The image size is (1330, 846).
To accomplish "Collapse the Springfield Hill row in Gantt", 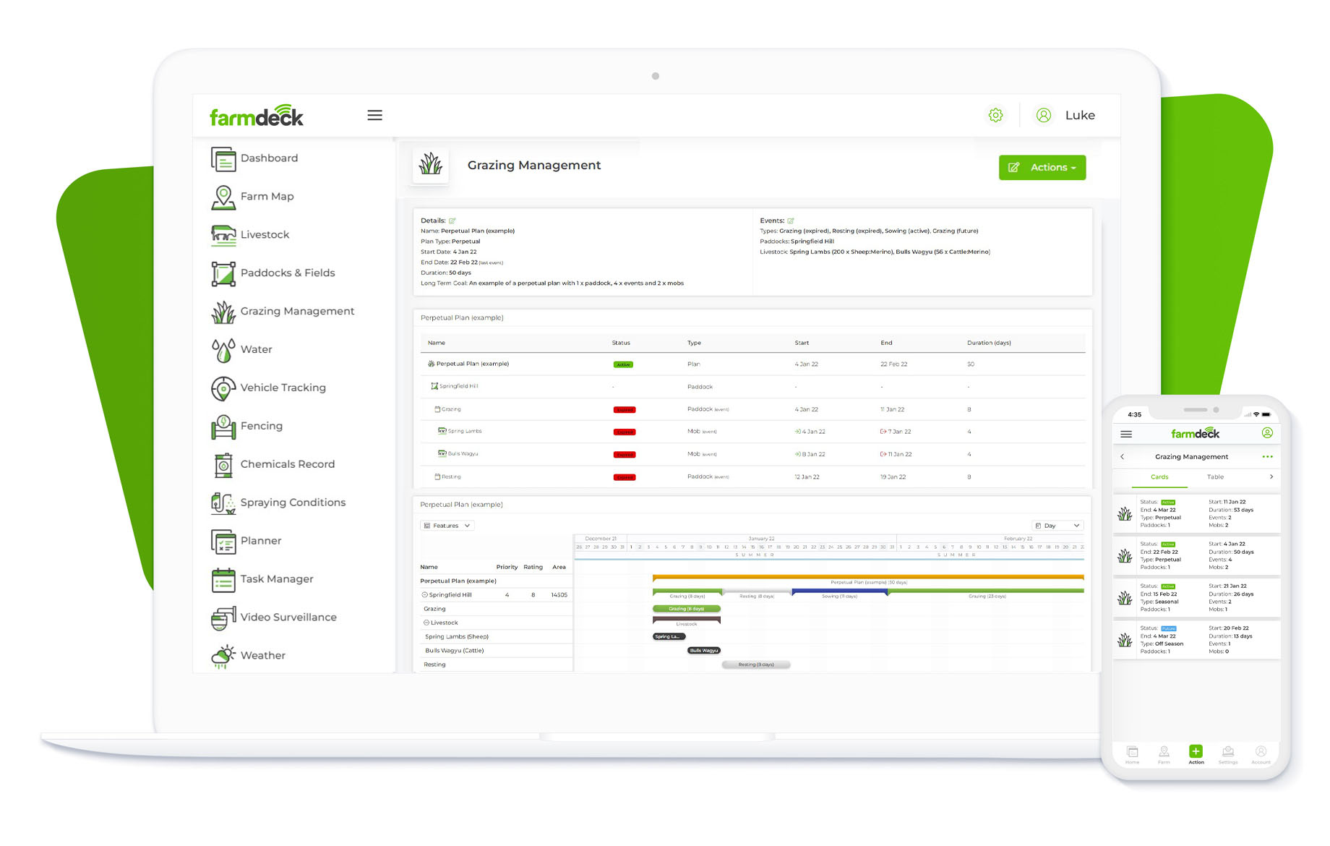I will pos(424,595).
